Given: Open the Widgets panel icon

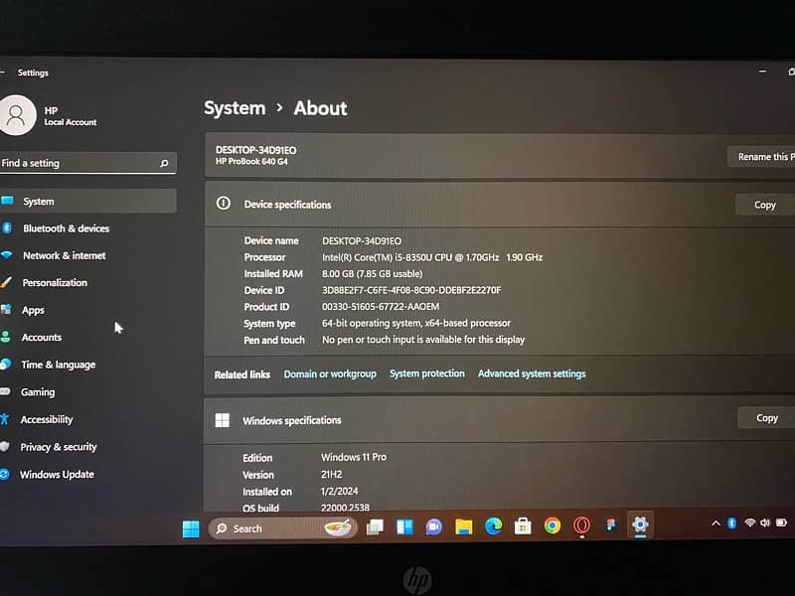Looking at the screenshot, I should tap(404, 527).
